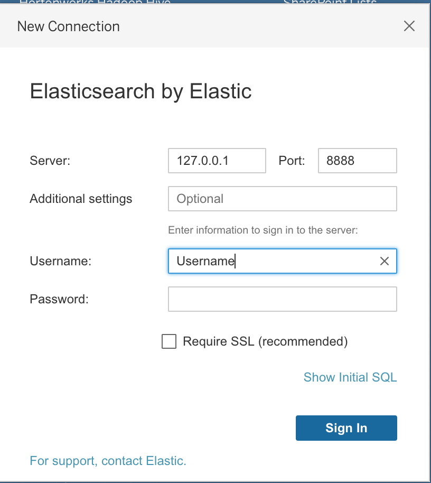This screenshot has width=431, height=483.
Task: Click the "Require SSL (recommended)" label text
Action: tap(265, 341)
